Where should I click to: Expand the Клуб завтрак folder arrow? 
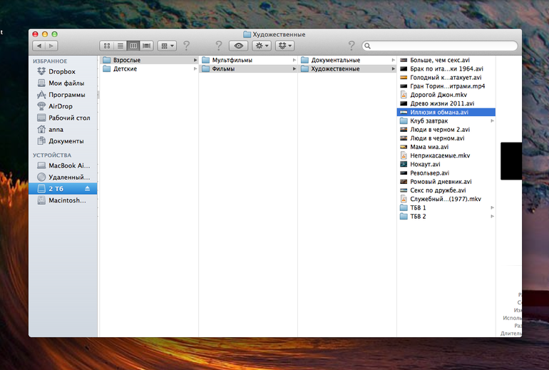(x=492, y=121)
